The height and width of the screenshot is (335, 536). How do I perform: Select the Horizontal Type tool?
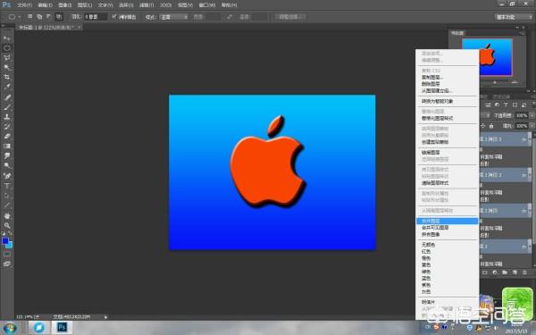click(x=7, y=186)
